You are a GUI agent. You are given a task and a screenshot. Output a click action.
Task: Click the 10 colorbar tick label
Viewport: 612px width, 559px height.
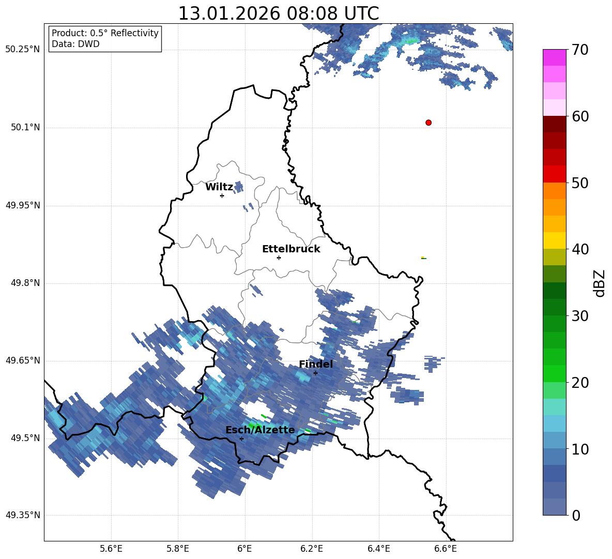[579, 449]
